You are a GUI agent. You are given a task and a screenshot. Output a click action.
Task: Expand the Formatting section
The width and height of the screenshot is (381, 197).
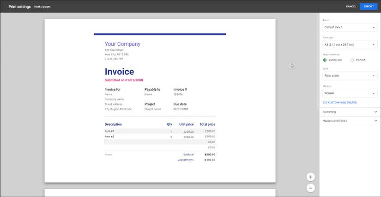point(350,112)
